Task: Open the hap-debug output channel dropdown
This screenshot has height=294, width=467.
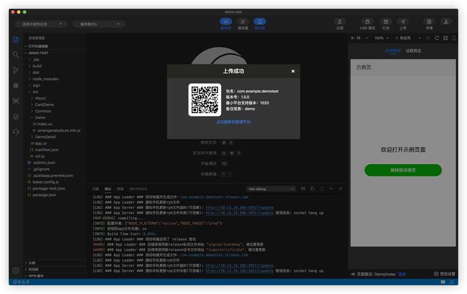Action: [271, 189]
